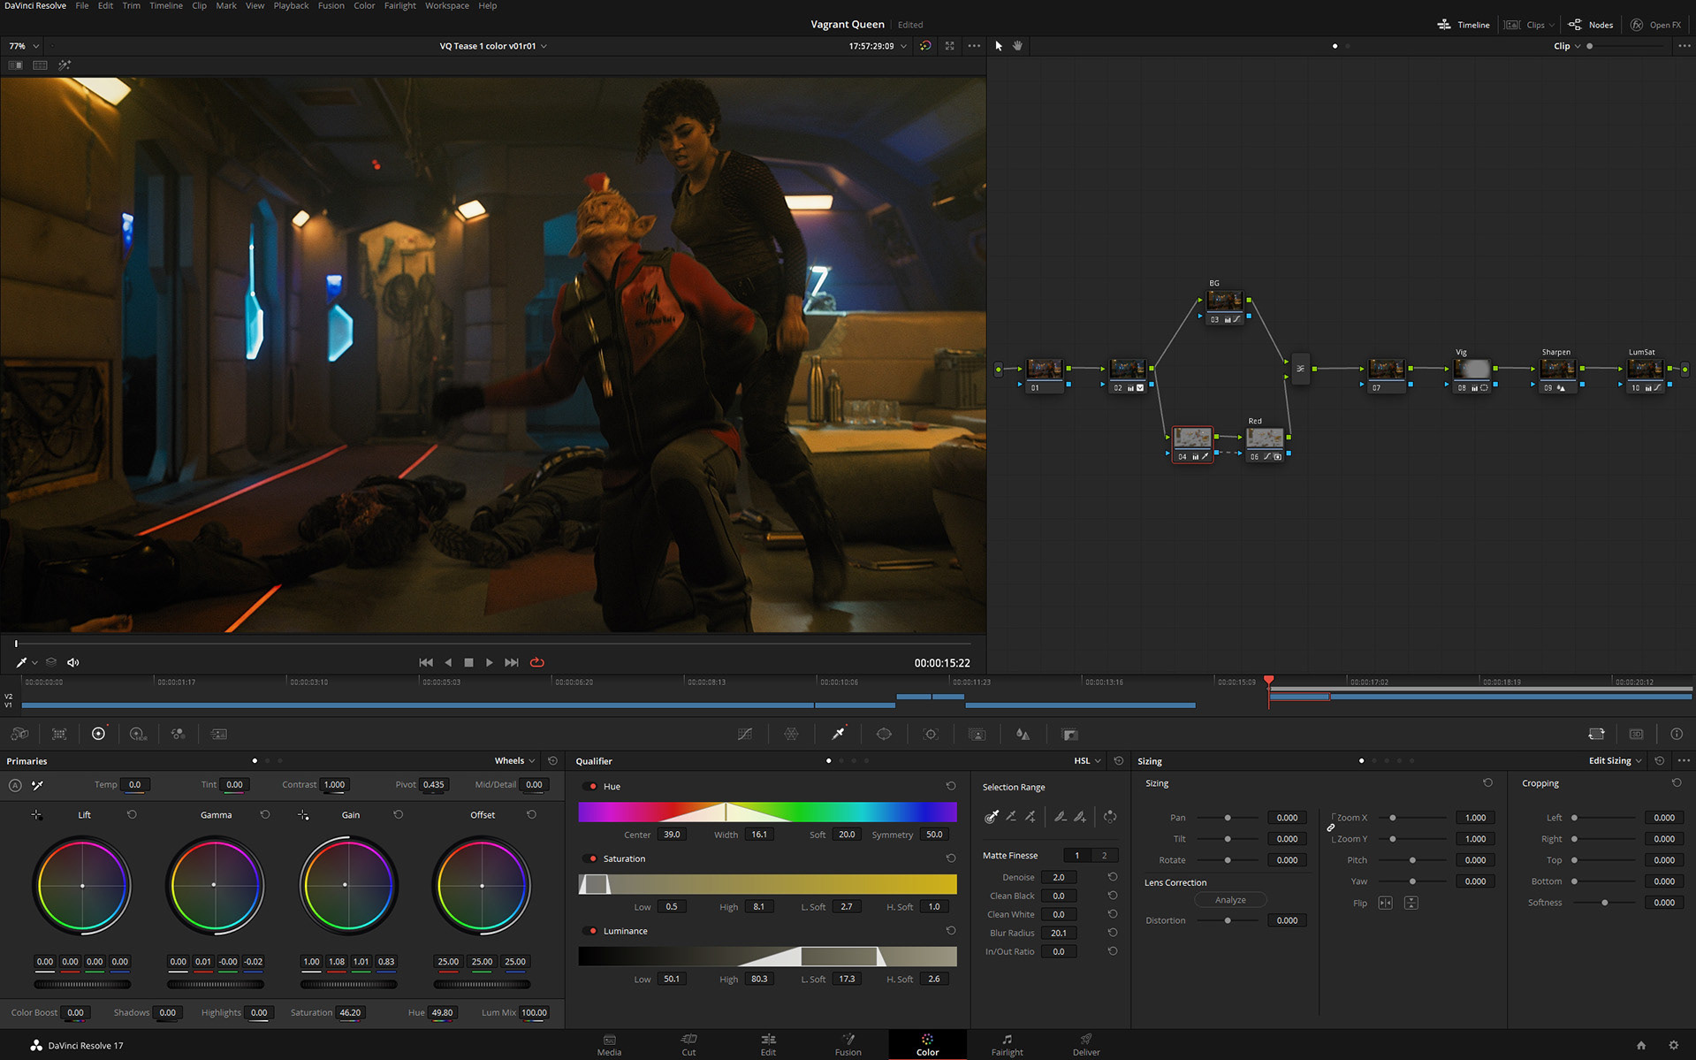The height and width of the screenshot is (1060, 1696).
Task: Toggle viewer highlight wand icon
Action: tap(64, 65)
